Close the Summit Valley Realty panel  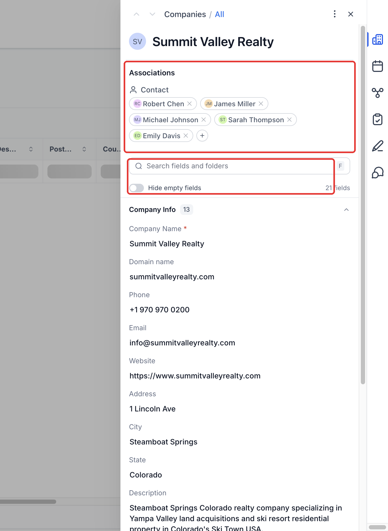(351, 14)
